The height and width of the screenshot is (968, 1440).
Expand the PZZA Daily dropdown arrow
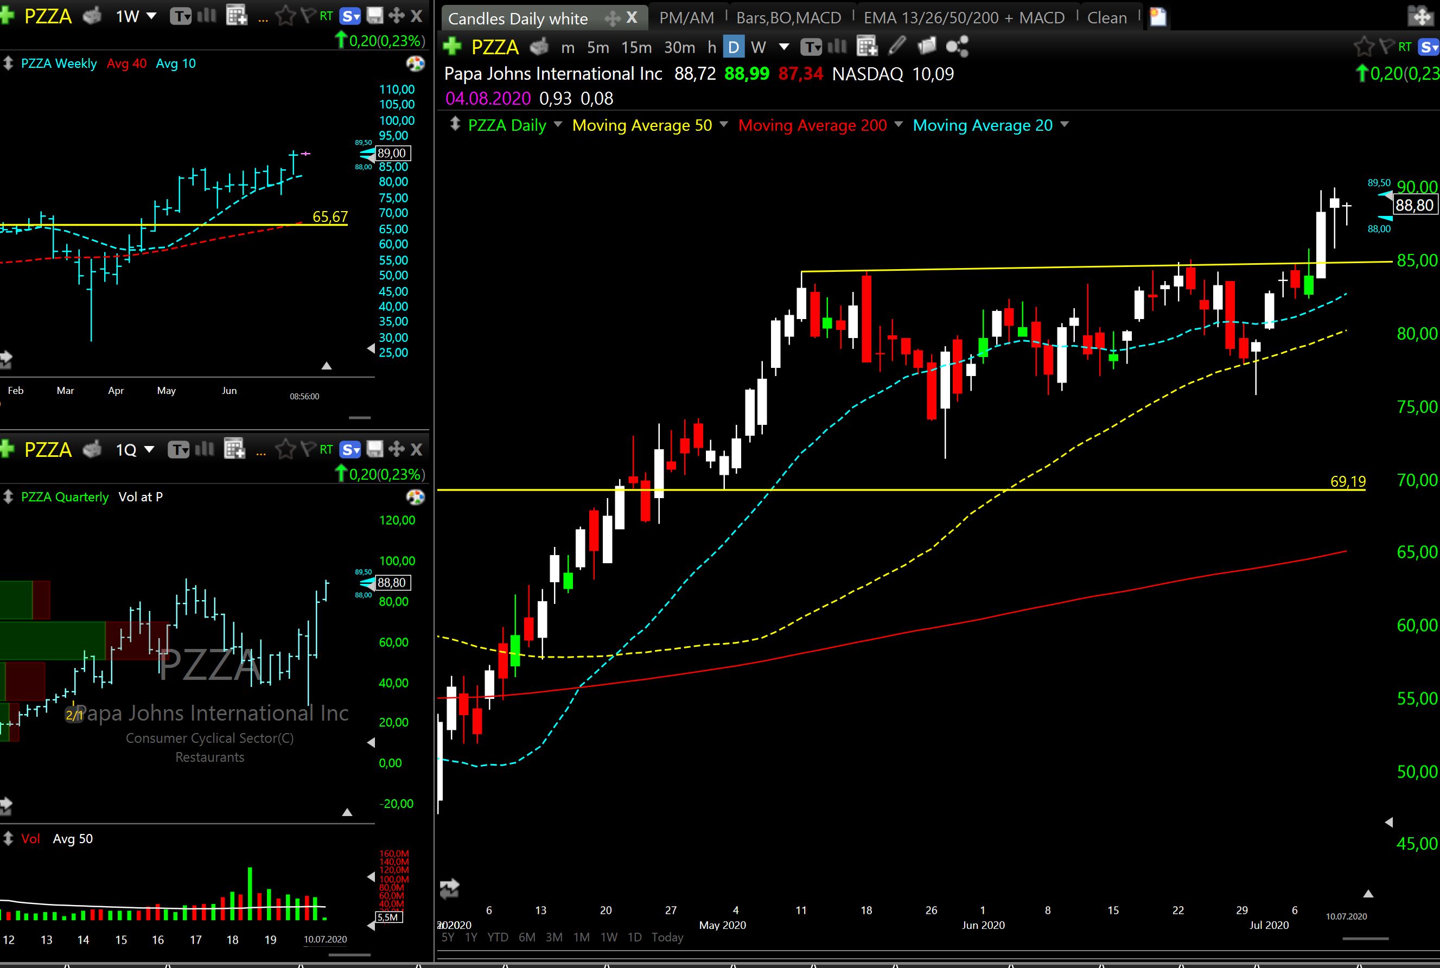coord(558,125)
